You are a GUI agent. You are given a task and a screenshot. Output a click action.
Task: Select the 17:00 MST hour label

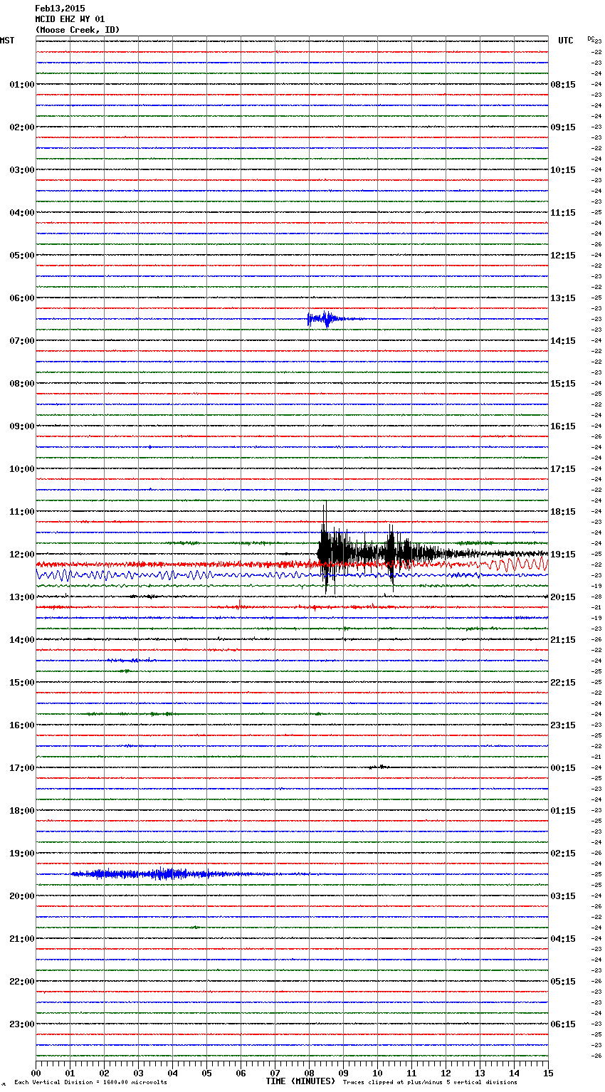coord(22,768)
